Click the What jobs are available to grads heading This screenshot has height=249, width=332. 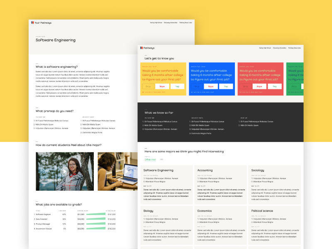click(x=59, y=205)
